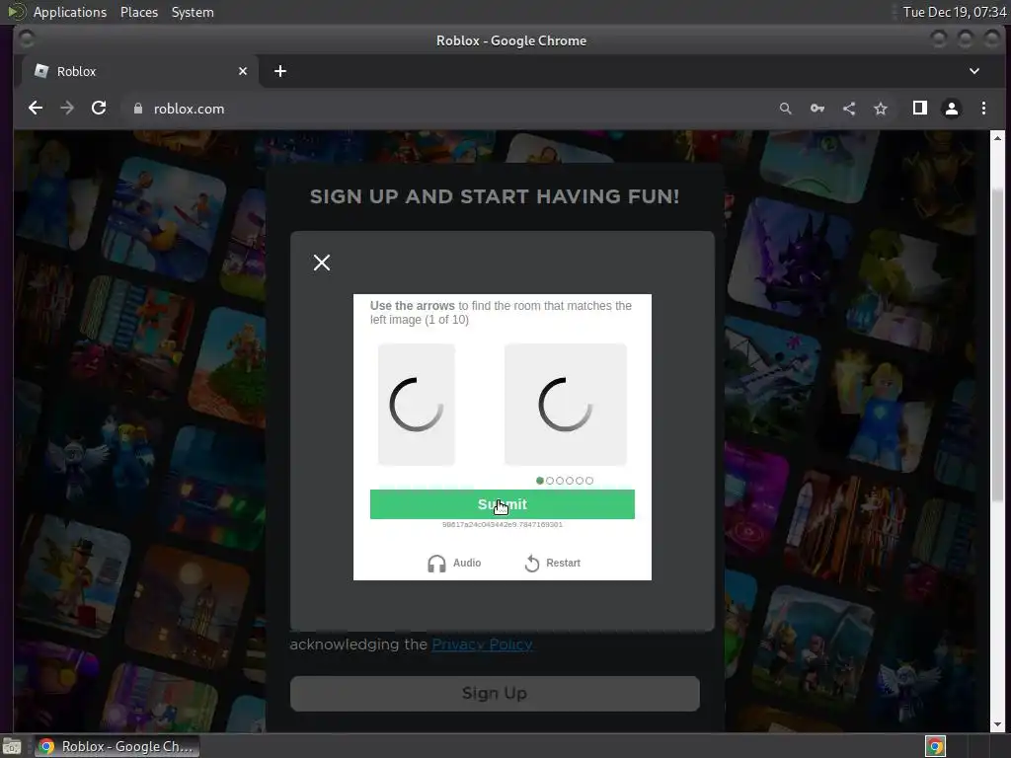The width and height of the screenshot is (1011, 758).
Task: Dismiss the captcha dialog with X
Action: pyautogui.click(x=322, y=263)
